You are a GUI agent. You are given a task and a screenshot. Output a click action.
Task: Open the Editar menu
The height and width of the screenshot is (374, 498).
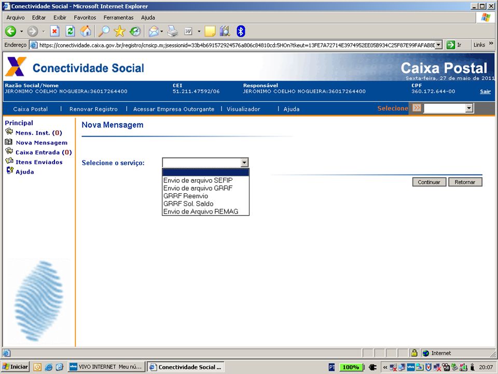point(39,18)
